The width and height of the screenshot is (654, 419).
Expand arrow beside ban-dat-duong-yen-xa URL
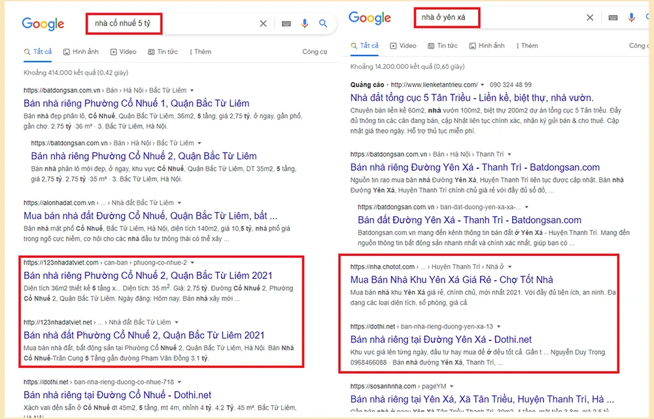click(526, 207)
